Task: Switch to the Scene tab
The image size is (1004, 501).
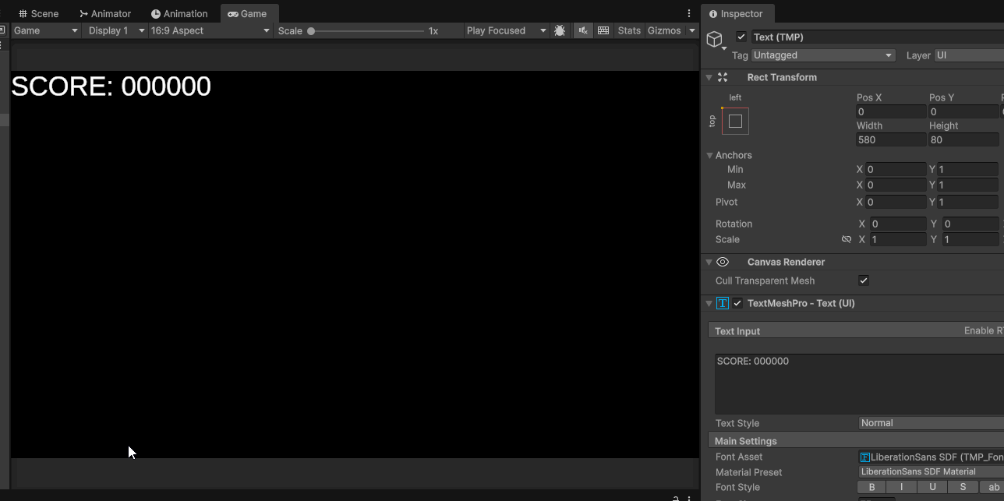Action: pyautogui.click(x=39, y=13)
